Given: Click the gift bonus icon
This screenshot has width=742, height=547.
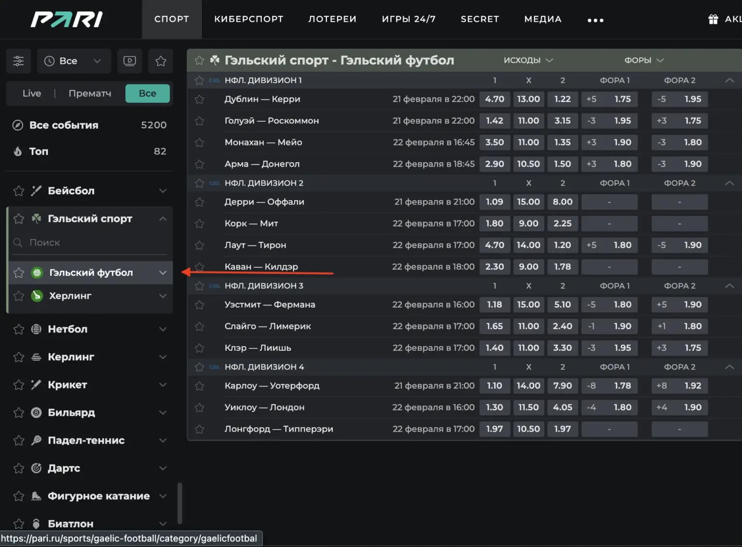Looking at the screenshot, I should pyautogui.click(x=713, y=19).
